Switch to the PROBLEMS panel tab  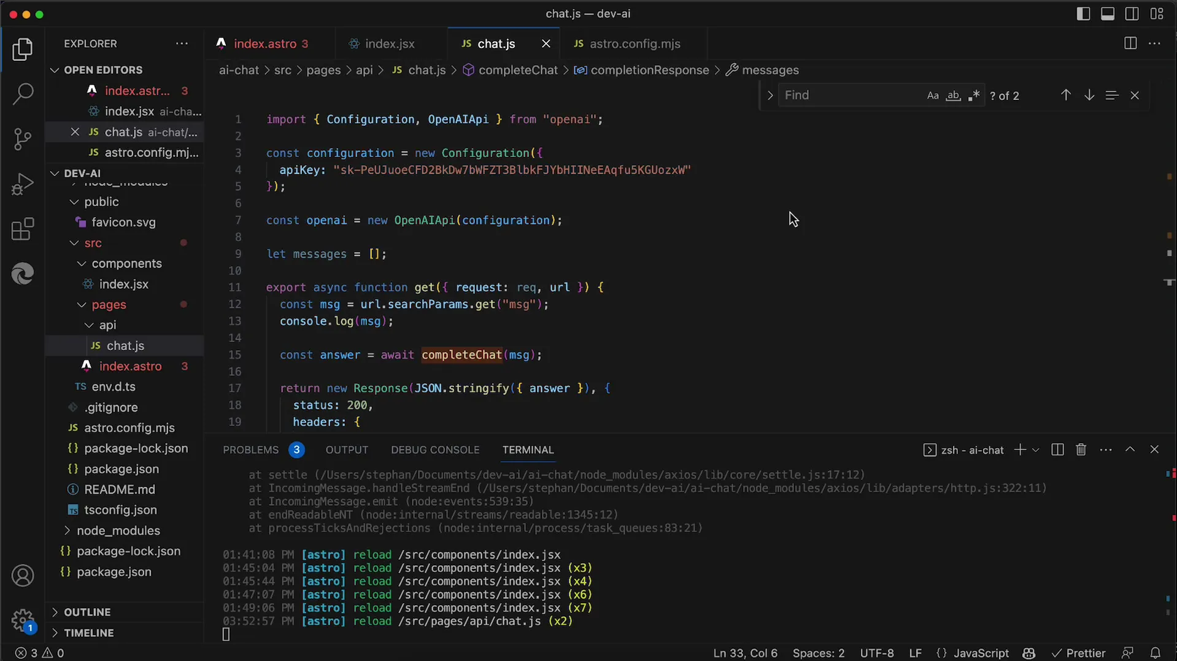coord(250,450)
